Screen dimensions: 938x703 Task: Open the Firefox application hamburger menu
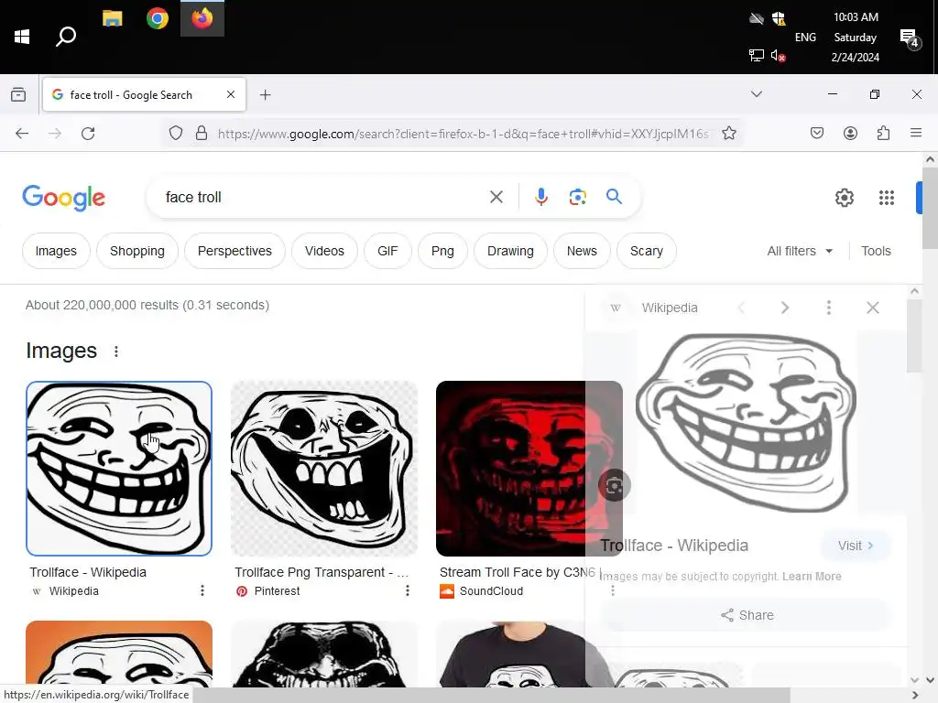(916, 134)
